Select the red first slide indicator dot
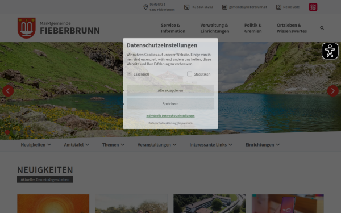The image size is (341, 213). (7, 132)
